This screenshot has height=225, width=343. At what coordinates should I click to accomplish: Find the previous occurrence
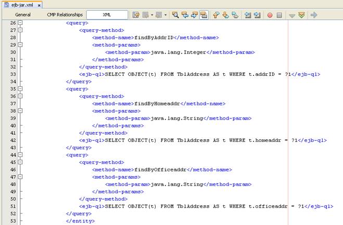pyautogui.click(x=185, y=15)
